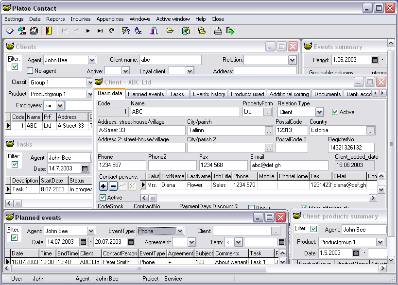398x285 pixels.
Task: Click the exit door toolbar icon
Action: pyautogui.click(x=49, y=31)
